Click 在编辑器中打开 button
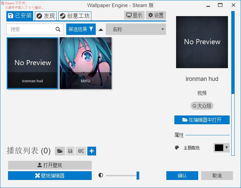This screenshot has height=188, width=241. (202, 120)
